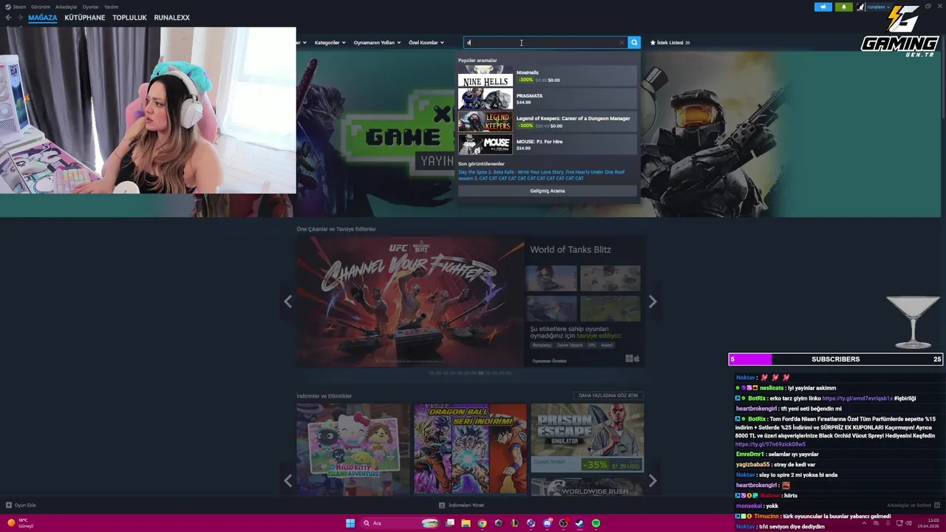Select MOUSE: P.I. For Hire suggestion

point(548,145)
